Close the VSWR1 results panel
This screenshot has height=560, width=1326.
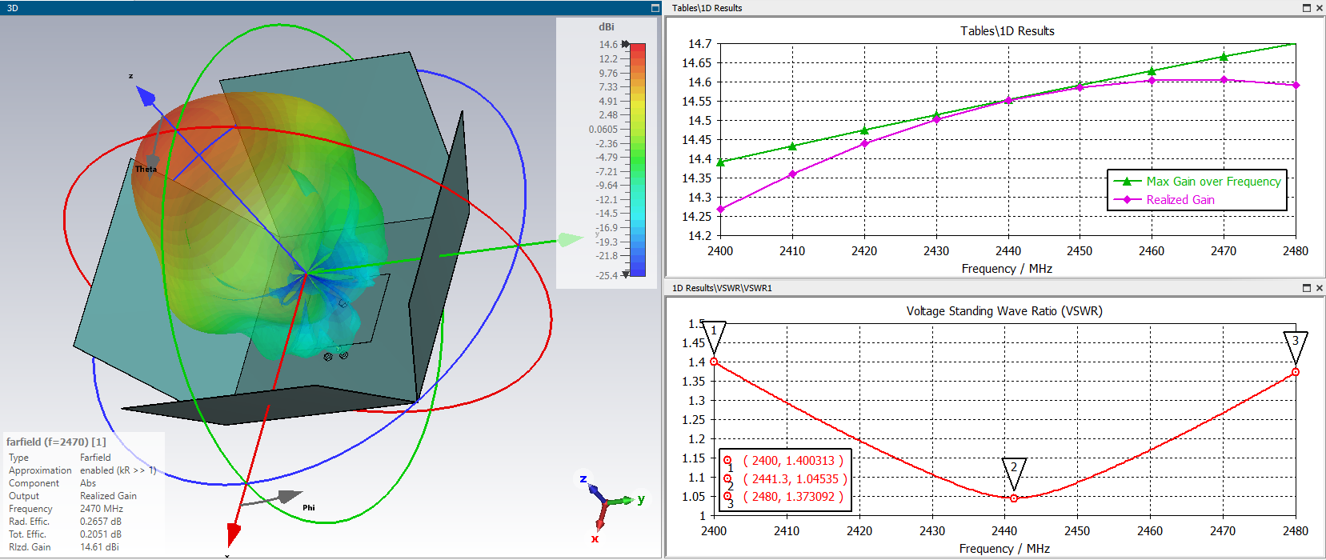(x=1319, y=288)
